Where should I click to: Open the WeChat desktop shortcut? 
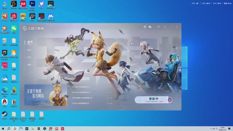(x=14, y=29)
